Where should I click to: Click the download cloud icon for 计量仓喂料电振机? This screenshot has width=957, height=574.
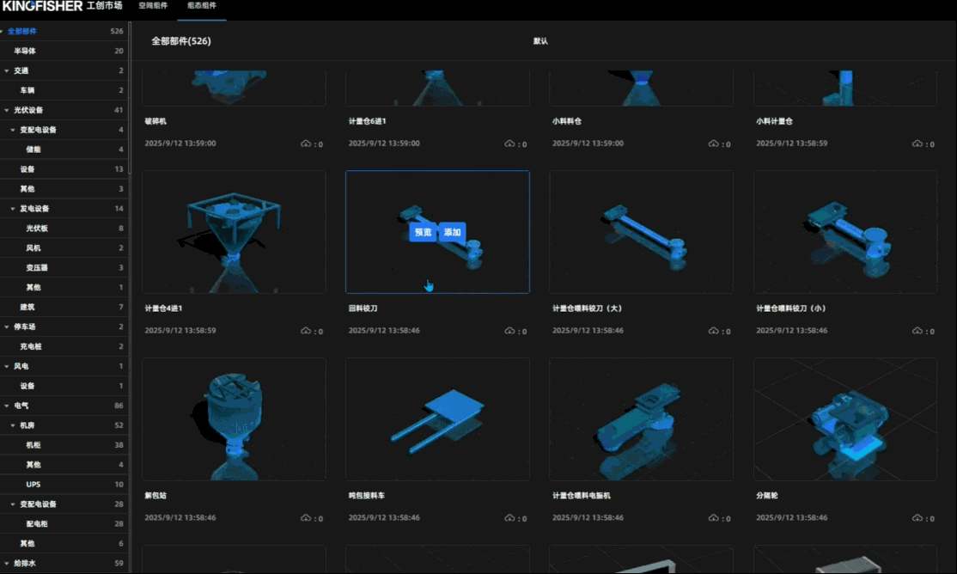714,518
